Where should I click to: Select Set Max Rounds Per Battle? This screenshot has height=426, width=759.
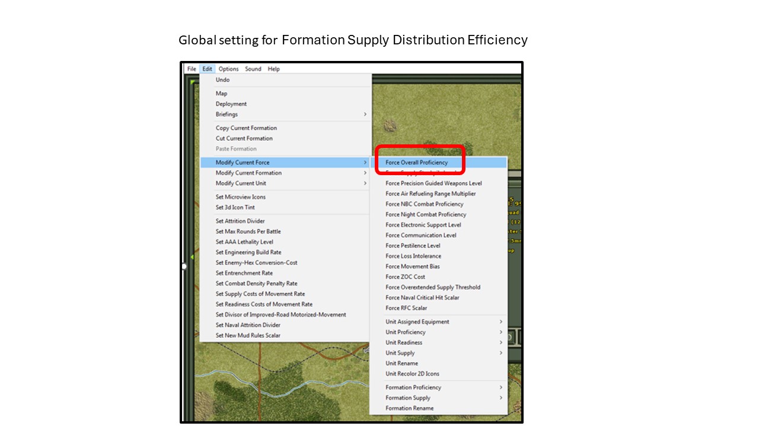pyautogui.click(x=286, y=231)
